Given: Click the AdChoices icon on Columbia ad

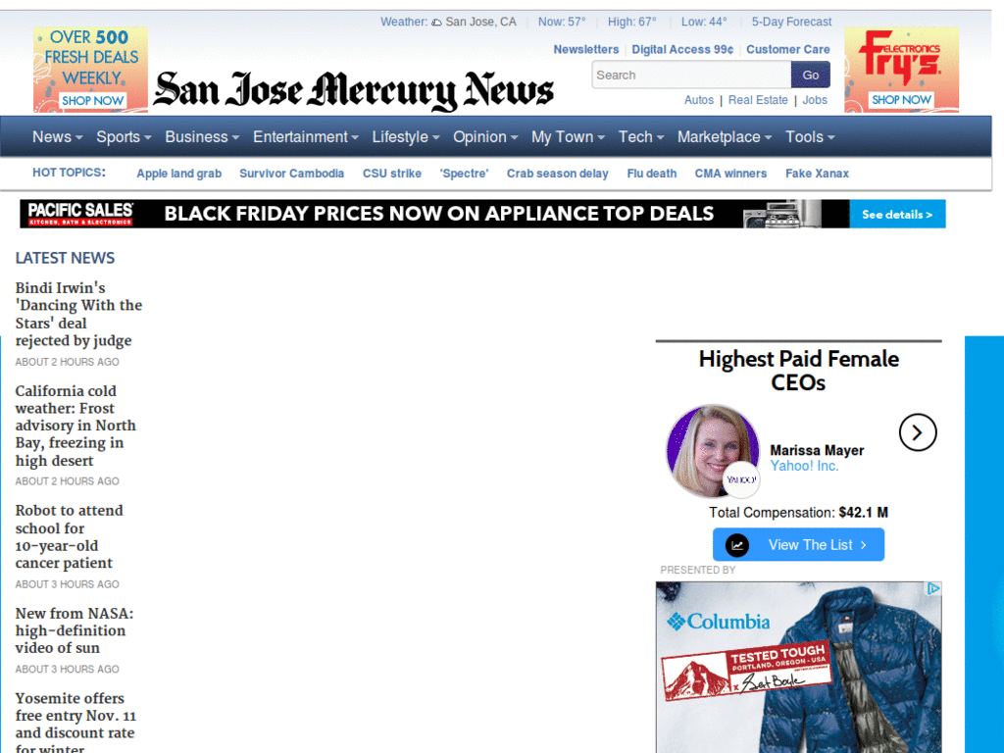Looking at the screenshot, I should click(x=933, y=588).
